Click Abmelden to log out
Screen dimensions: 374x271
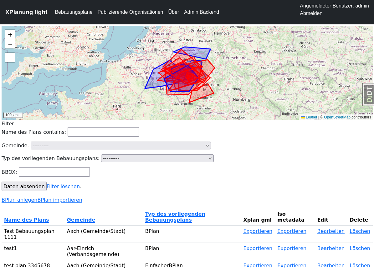[x=311, y=13]
